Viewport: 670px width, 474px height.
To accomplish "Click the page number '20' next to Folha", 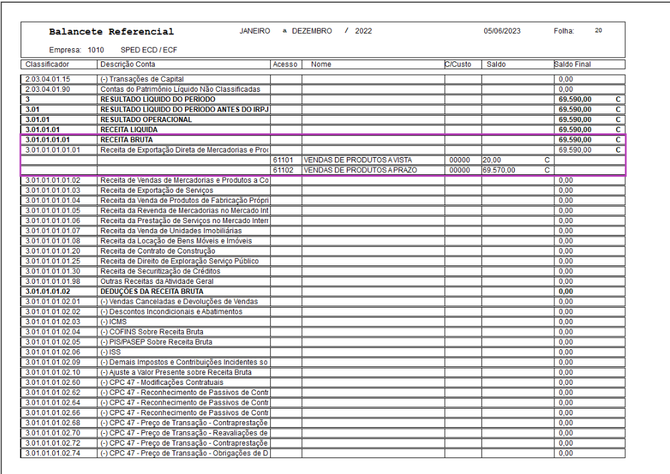I will (598, 30).
